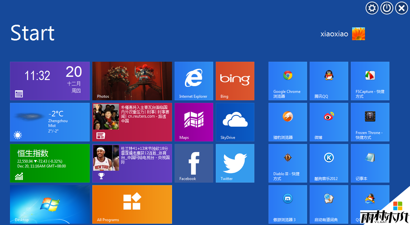
Task: Open the clock and calendar tile showing 11:32
Action: click(50, 81)
